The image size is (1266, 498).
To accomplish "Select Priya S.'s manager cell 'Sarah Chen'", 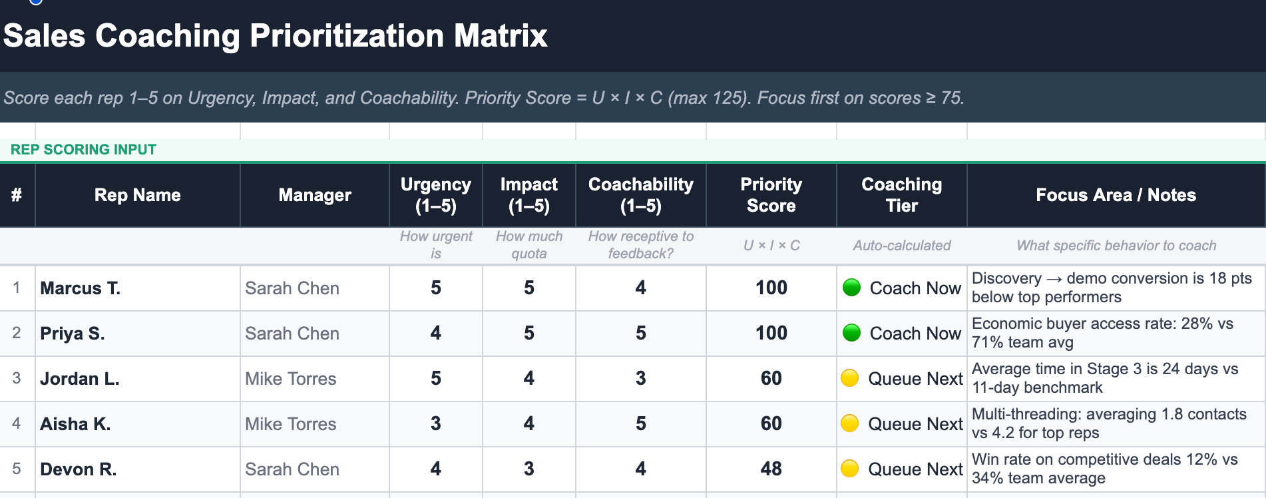I will tap(315, 334).
